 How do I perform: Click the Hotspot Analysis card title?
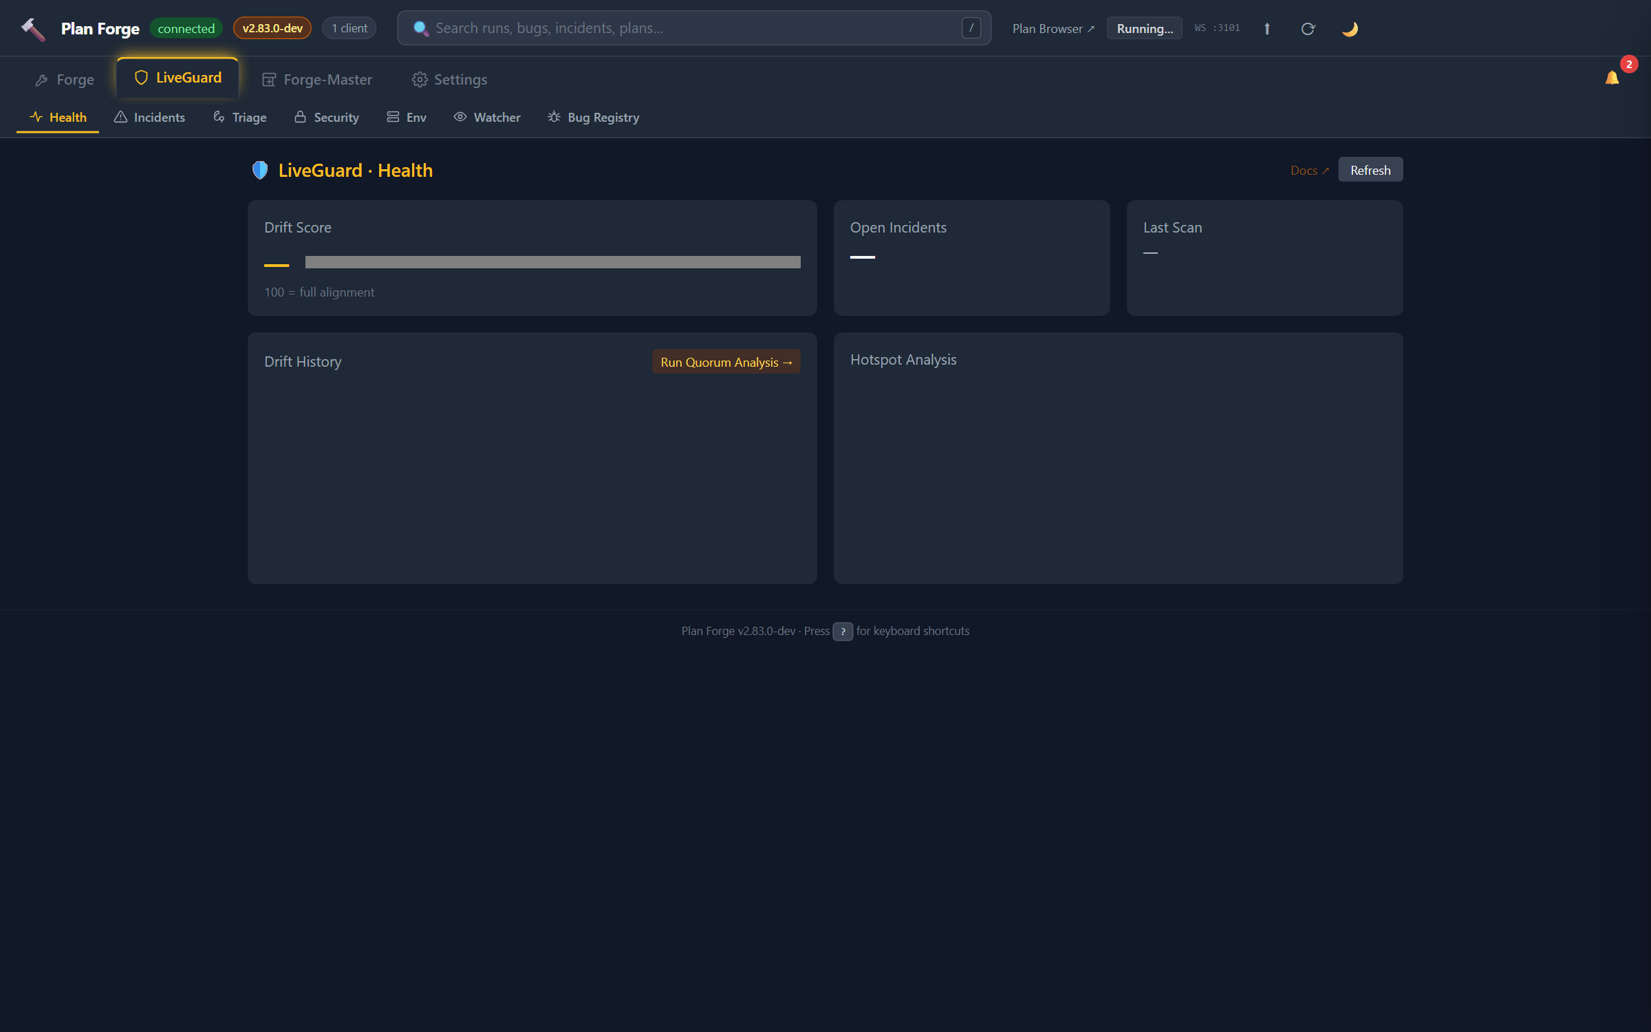(903, 360)
